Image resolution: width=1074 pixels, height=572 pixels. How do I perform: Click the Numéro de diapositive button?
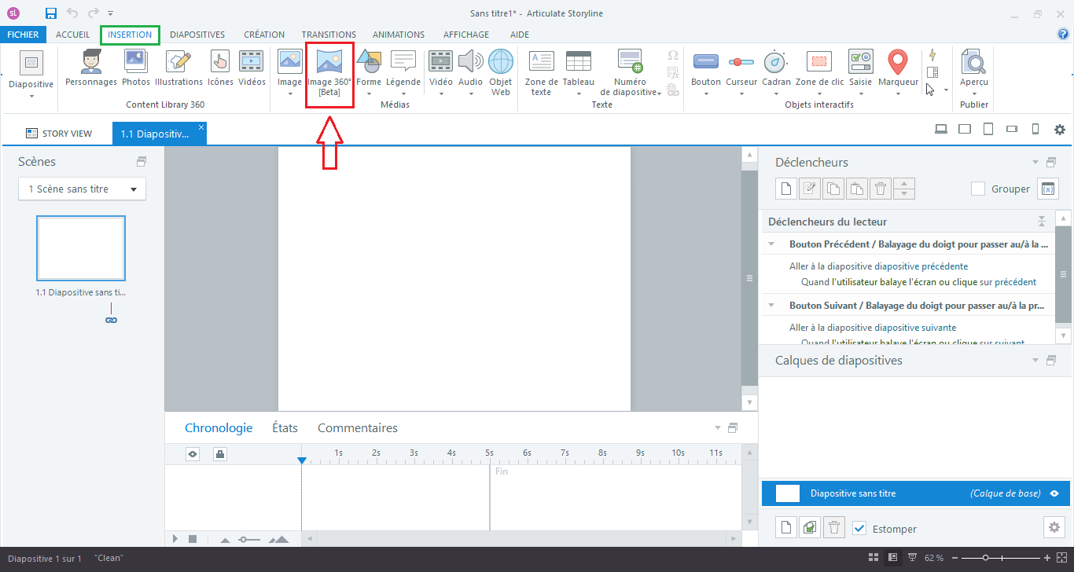[630, 72]
